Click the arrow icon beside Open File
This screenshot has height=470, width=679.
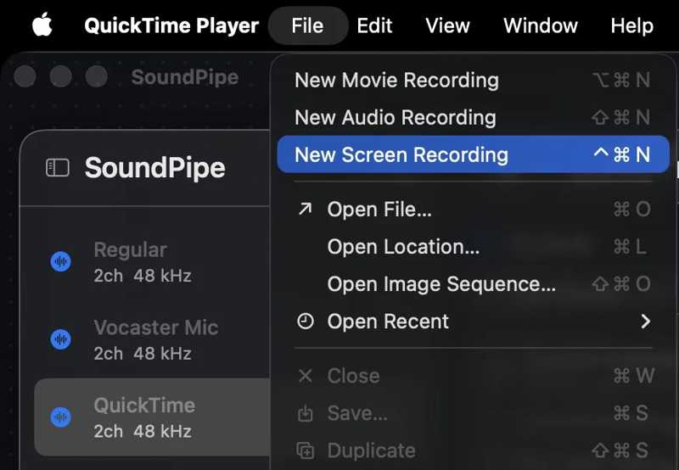pyautogui.click(x=306, y=209)
